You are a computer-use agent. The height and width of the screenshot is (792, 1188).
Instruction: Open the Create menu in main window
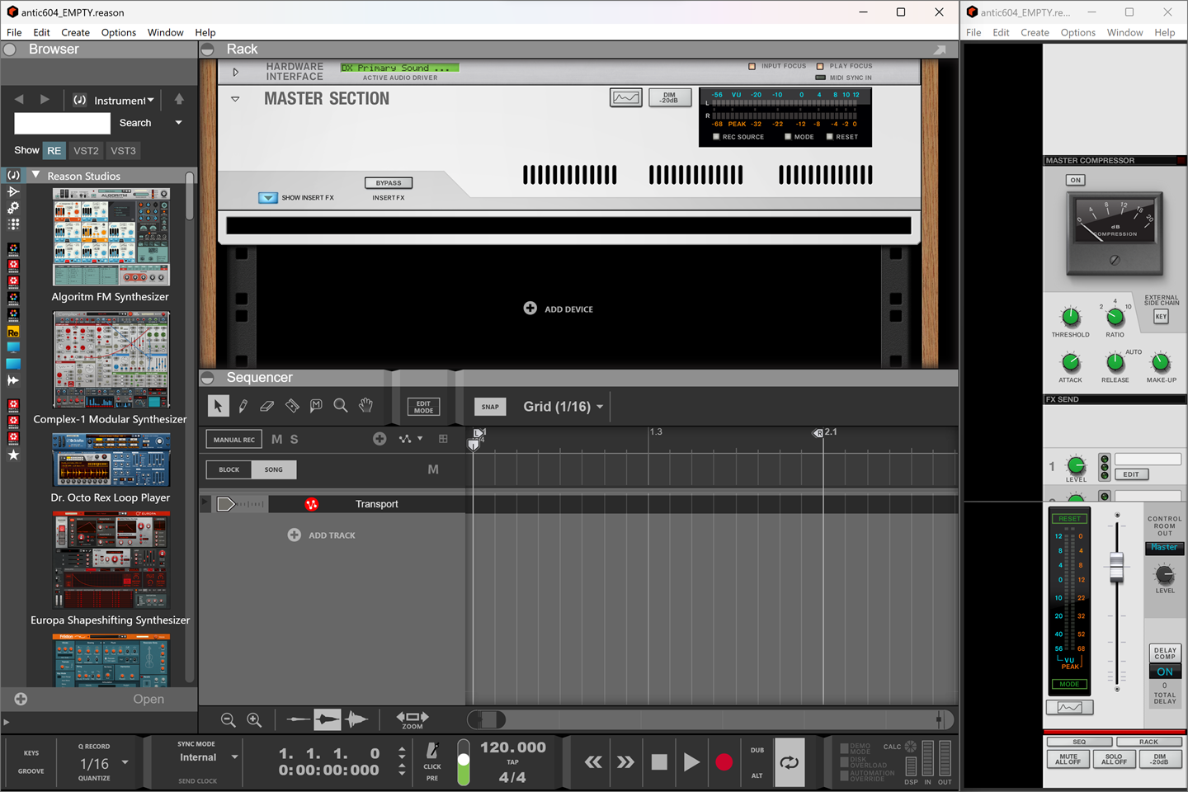(x=75, y=32)
